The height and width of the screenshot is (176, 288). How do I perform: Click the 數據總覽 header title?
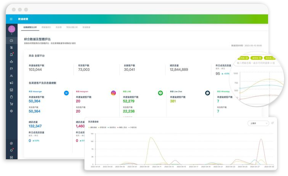tap(23, 19)
